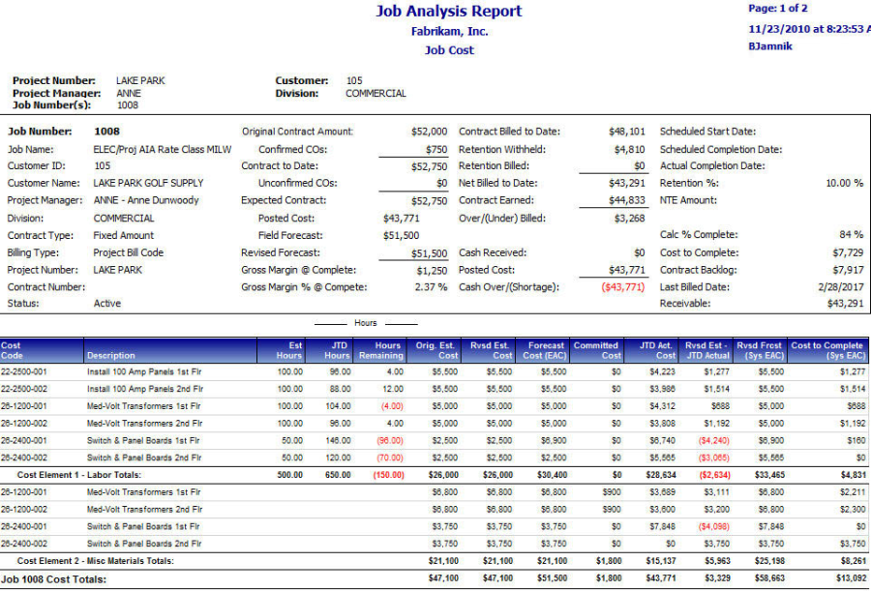Click the Original Contract Amount value $52,000
The height and width of the screenshot is (591, 871).
coord(429,131)
